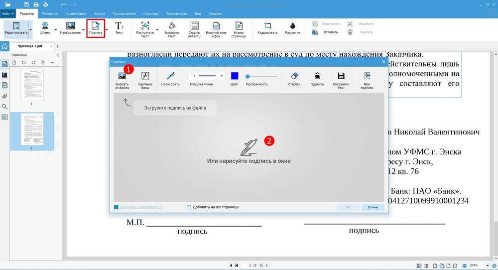Screen dimensions: 498x270
Task: Open the Толщина линии dropdown
Action: [x=207, y=76]
